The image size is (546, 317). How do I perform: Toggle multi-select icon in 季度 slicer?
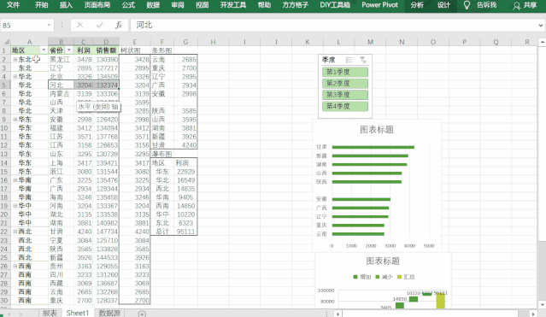click(349, 60)
